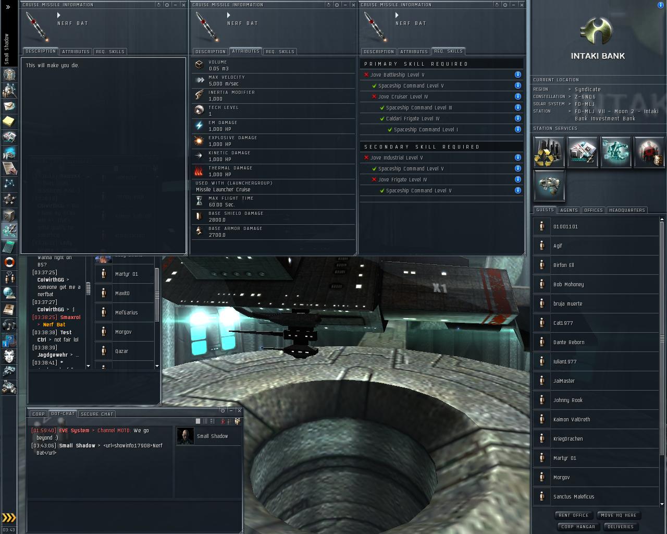The width and height of the screenshot is (667, 534).
Task: Click the arrow beside Nerf Bat in description window
Action: (x=59, y=16)
